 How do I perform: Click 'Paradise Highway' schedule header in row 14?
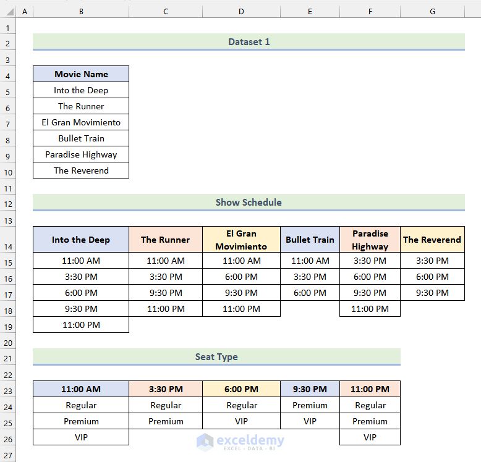pos(370,240)
